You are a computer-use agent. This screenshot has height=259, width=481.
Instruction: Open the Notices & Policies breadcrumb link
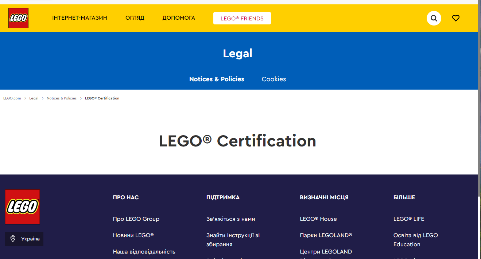[62, 98]
